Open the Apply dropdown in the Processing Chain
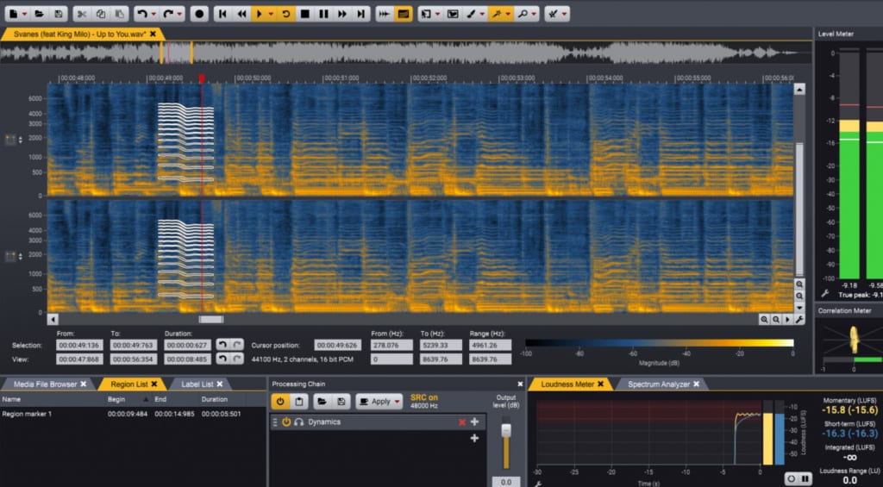This screenshot has height=487, width=883. coord(398,402)
